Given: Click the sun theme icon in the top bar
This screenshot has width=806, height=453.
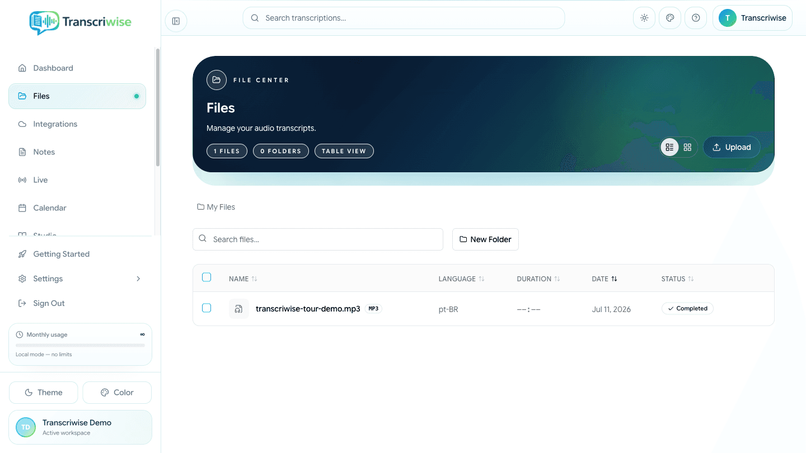Looking at the screenshot, I should (x=644, y=18).
